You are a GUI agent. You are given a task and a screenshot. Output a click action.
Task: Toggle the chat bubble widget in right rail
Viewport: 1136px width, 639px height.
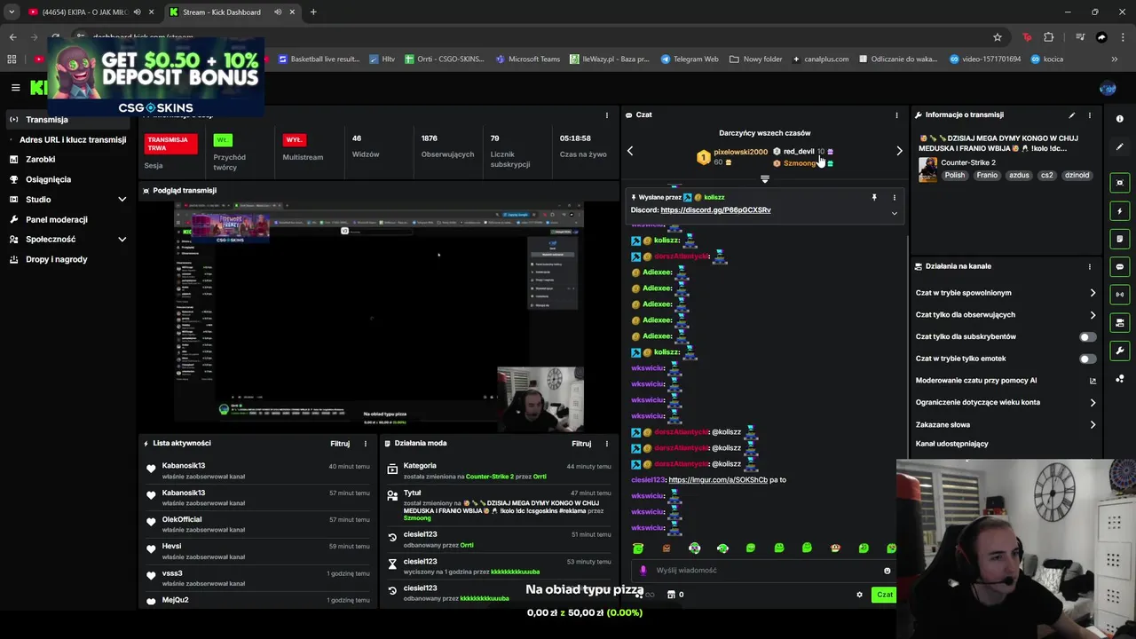[x=1120, y=266]
